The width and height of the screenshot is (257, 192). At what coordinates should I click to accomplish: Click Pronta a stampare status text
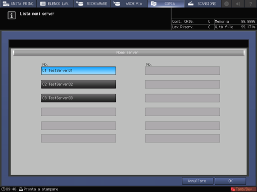(41, 189)
